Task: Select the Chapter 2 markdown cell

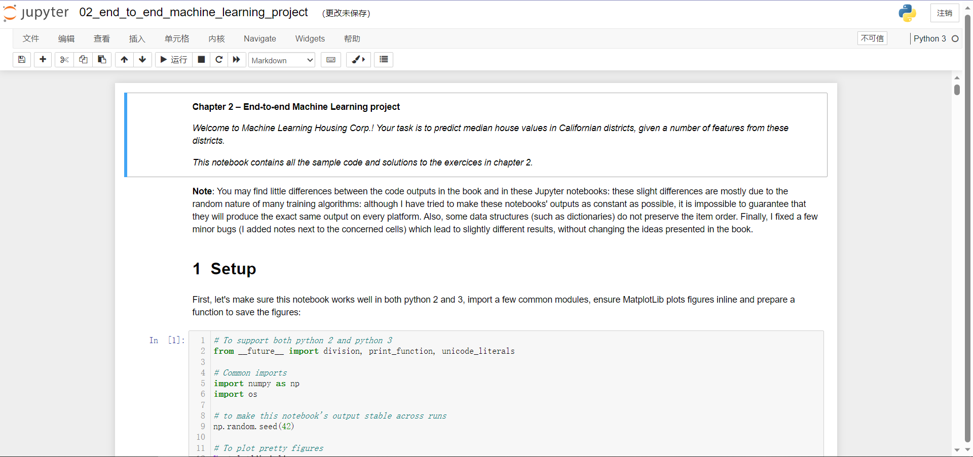Action: point(476,135)
